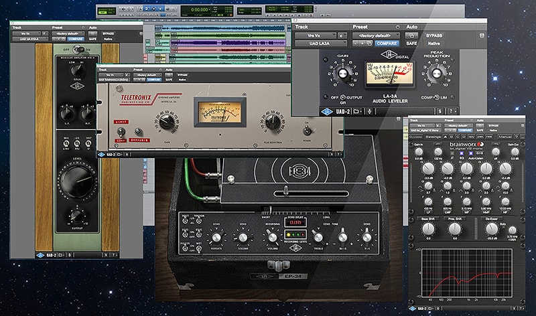
Task: Click the folder icon in Teletronix UAD-2 toolbar
Action: click(119, 155)
